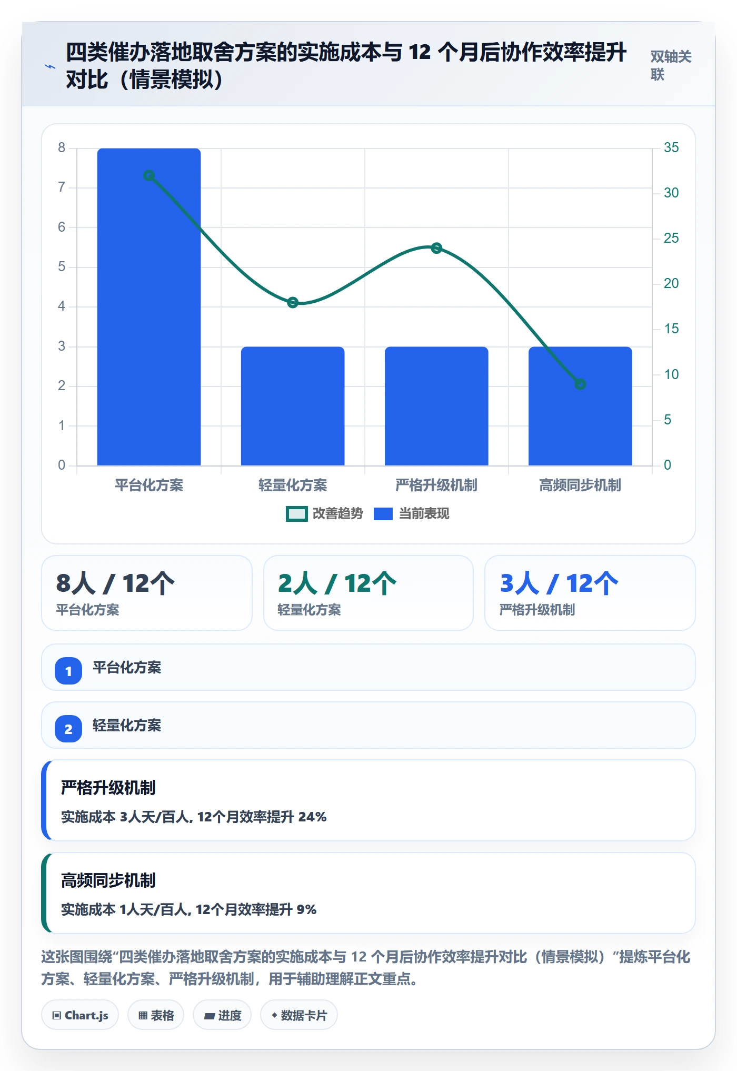This screenshot has width=737, height=1071.
Task: Click the 轻量化方案 x-axis label
Action: (293, 485)
